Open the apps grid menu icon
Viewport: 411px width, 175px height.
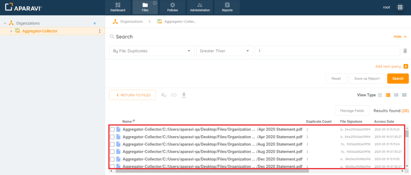click(400, 7)
